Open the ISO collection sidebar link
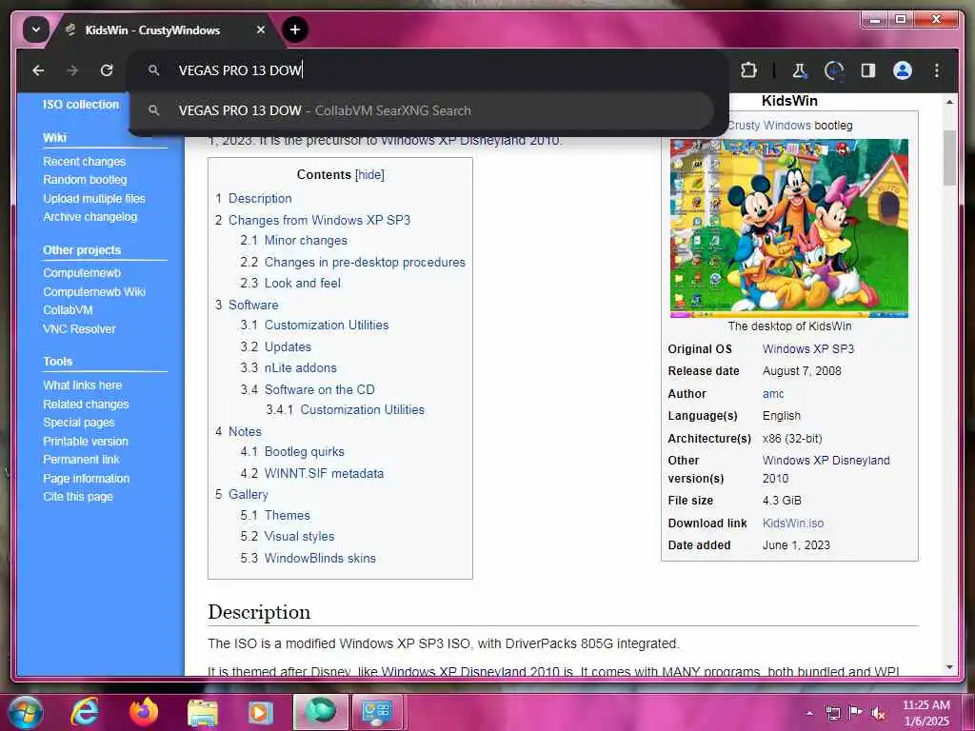Image resolution: width=975 pixels, height=731 pixels. (81, 105)
